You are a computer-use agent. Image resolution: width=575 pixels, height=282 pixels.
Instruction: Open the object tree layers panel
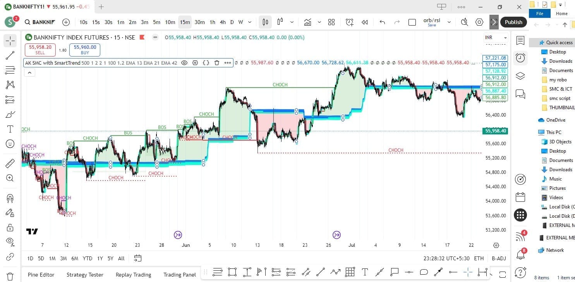coord(520,76)
